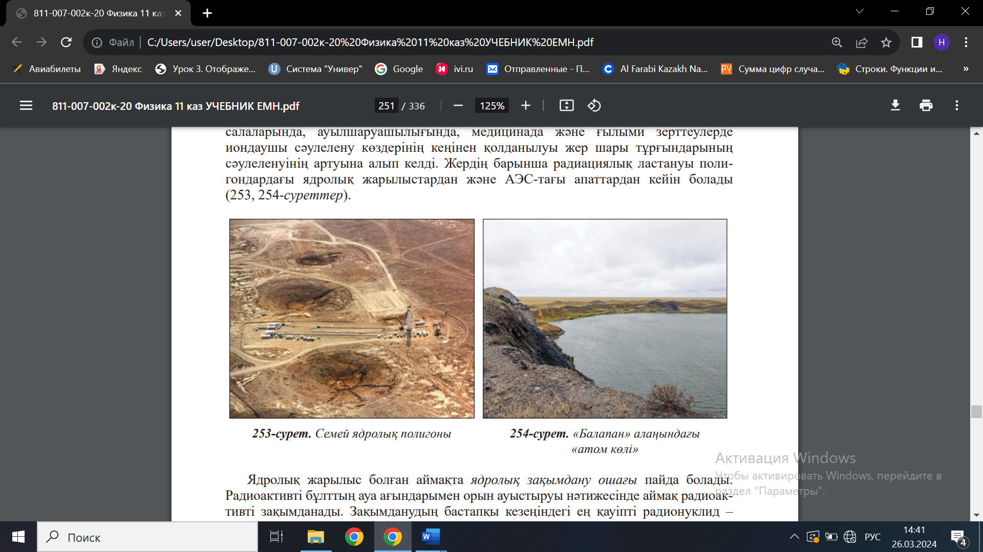Select the Физика 11 PDF tab
Image resolution: width=983 pixels, height=552 pixels.
pyautogui.click(x=97, y=13)
